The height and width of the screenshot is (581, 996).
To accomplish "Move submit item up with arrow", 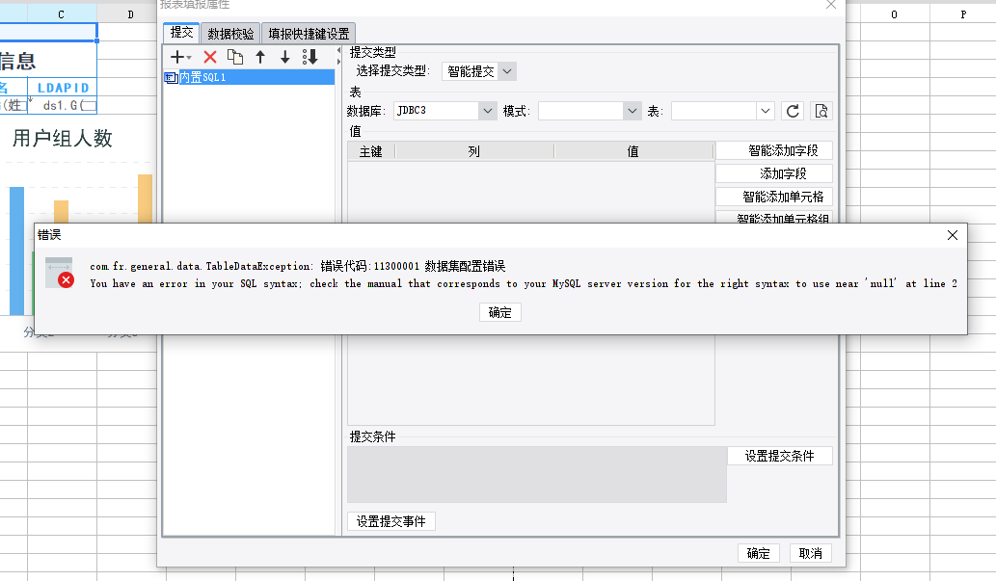I will pos(260,57).
